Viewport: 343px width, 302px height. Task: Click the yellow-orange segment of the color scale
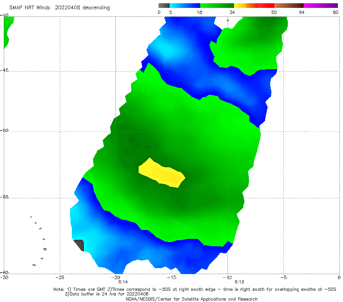click(246, 6)
